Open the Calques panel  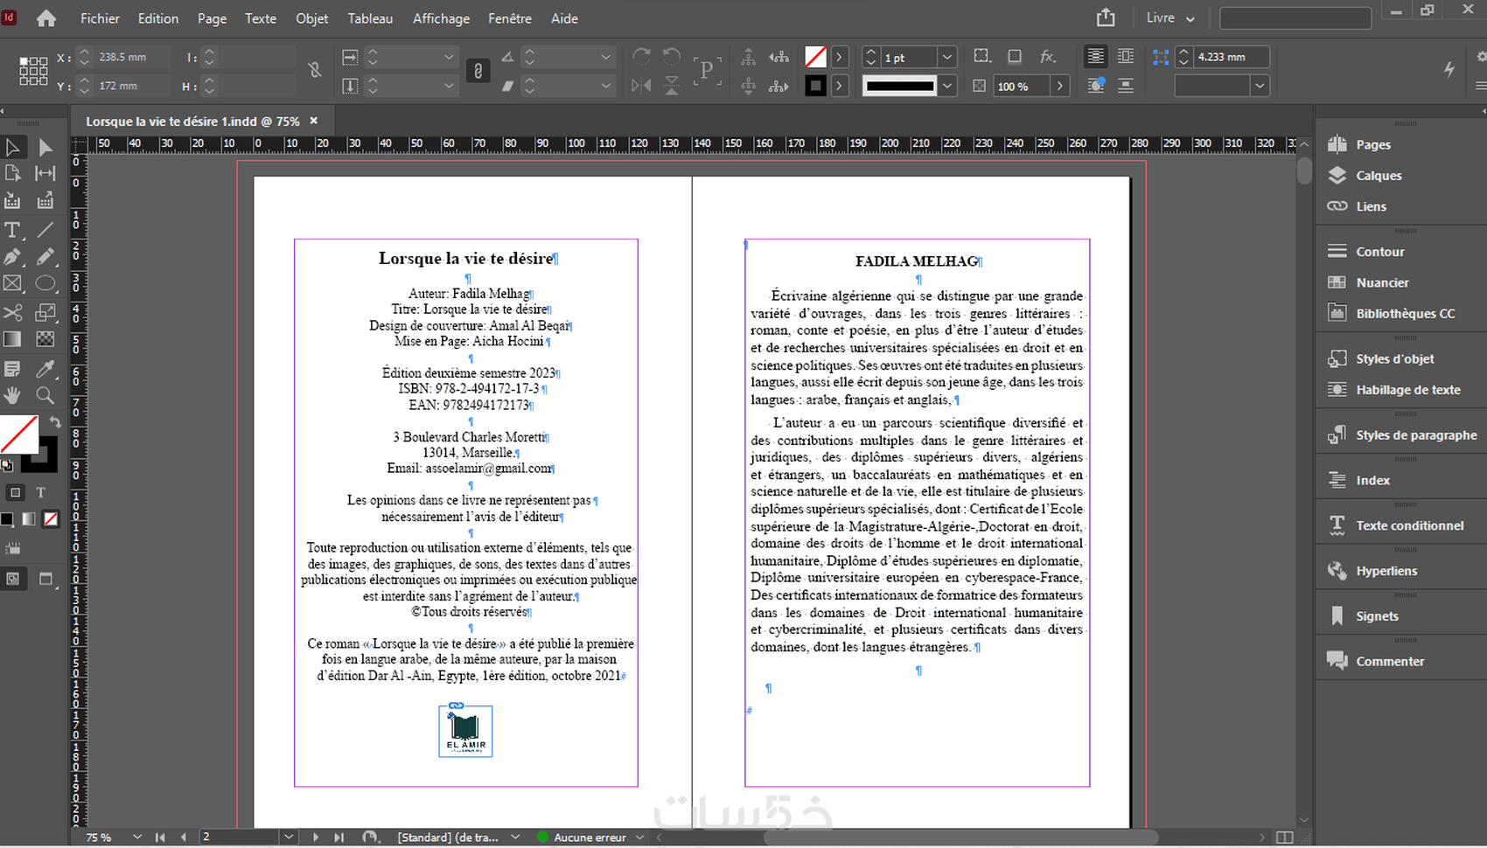click(x=1378, y=176)
